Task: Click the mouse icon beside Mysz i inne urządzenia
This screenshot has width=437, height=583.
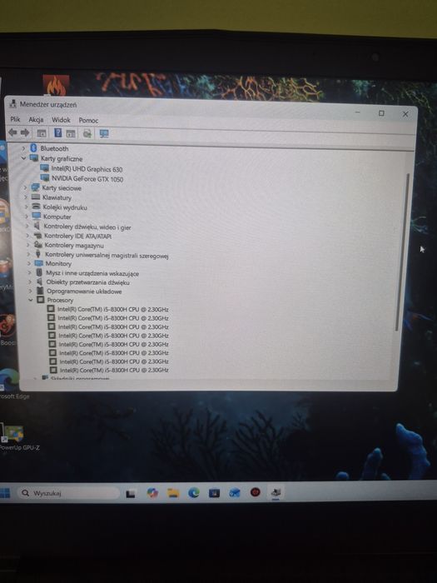Action: [x=39, y=272]
